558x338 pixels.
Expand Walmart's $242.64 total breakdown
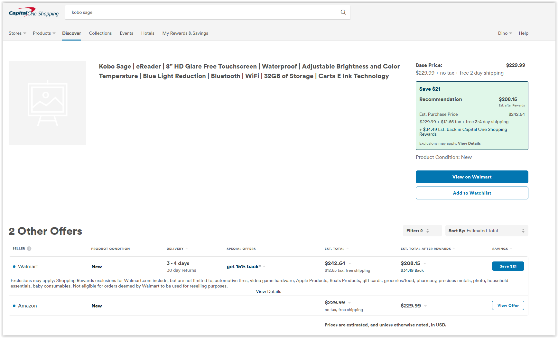coord(350,263)
